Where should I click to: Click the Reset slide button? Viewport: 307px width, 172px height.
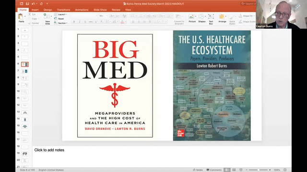click(x=59, y=19)
